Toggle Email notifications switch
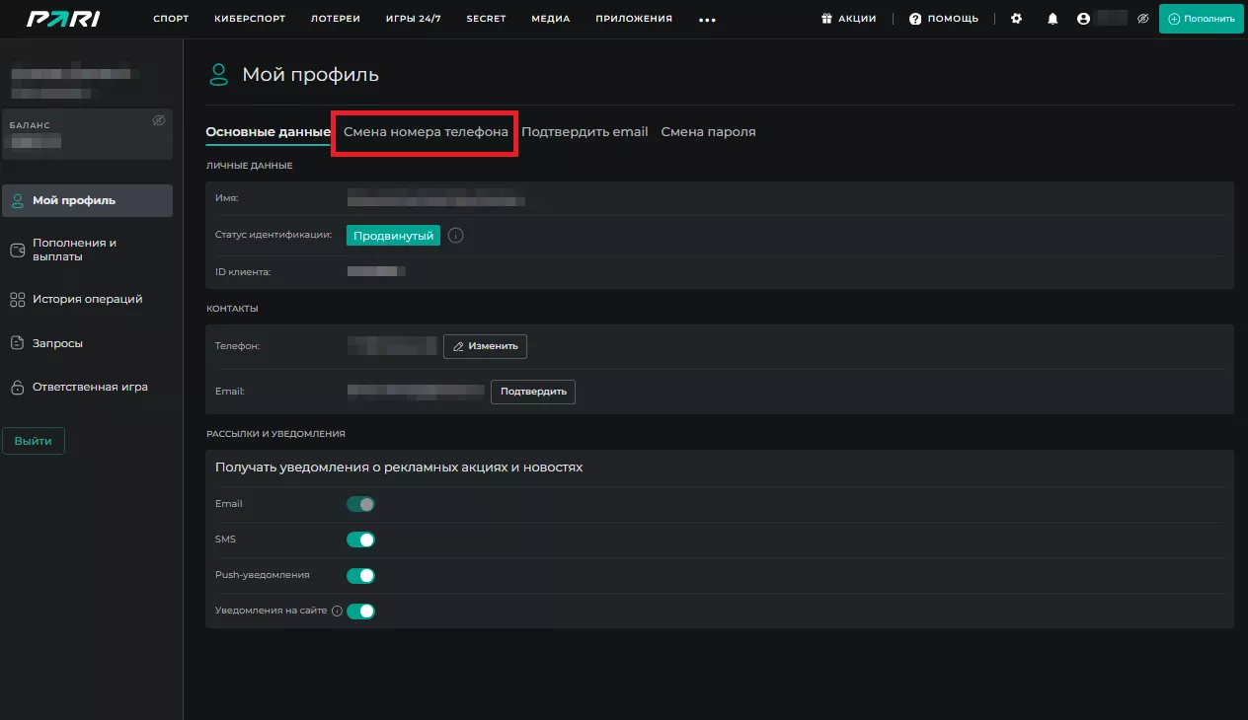1248x720 pixels. [x=360, y=504]
